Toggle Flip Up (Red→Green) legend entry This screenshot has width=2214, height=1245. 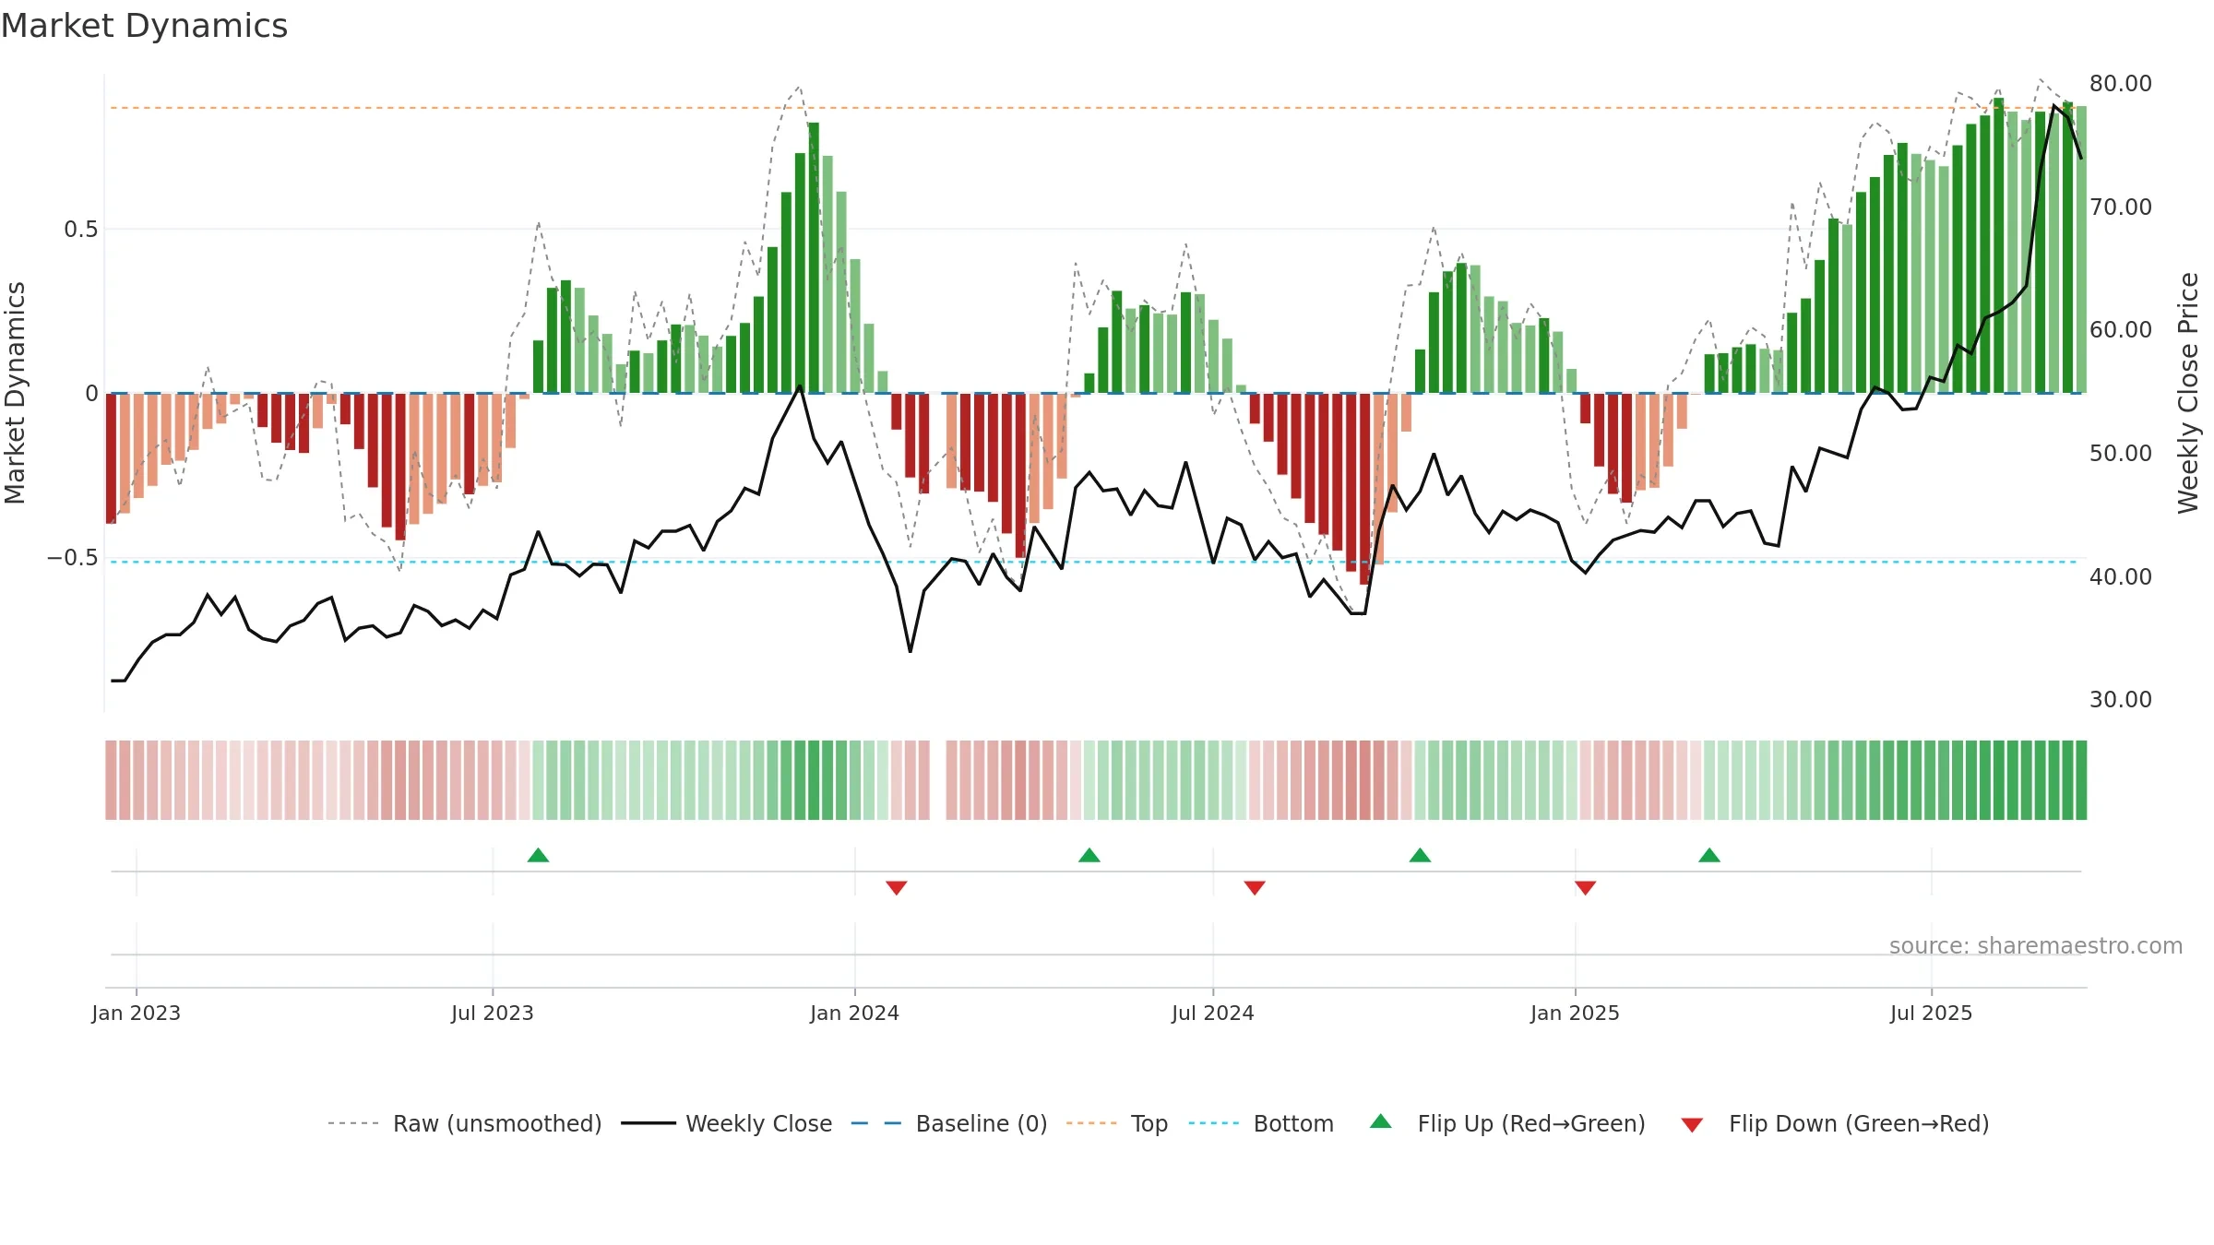coord(1507,1123)
